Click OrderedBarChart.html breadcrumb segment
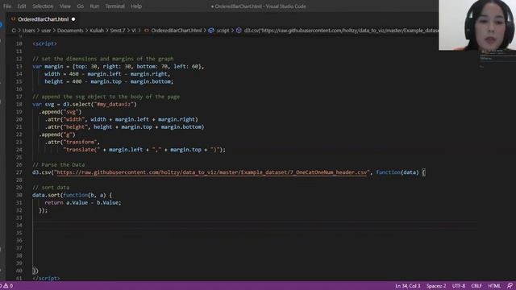The width and height of the screenshot is (516, 290). tap(176, 31)
